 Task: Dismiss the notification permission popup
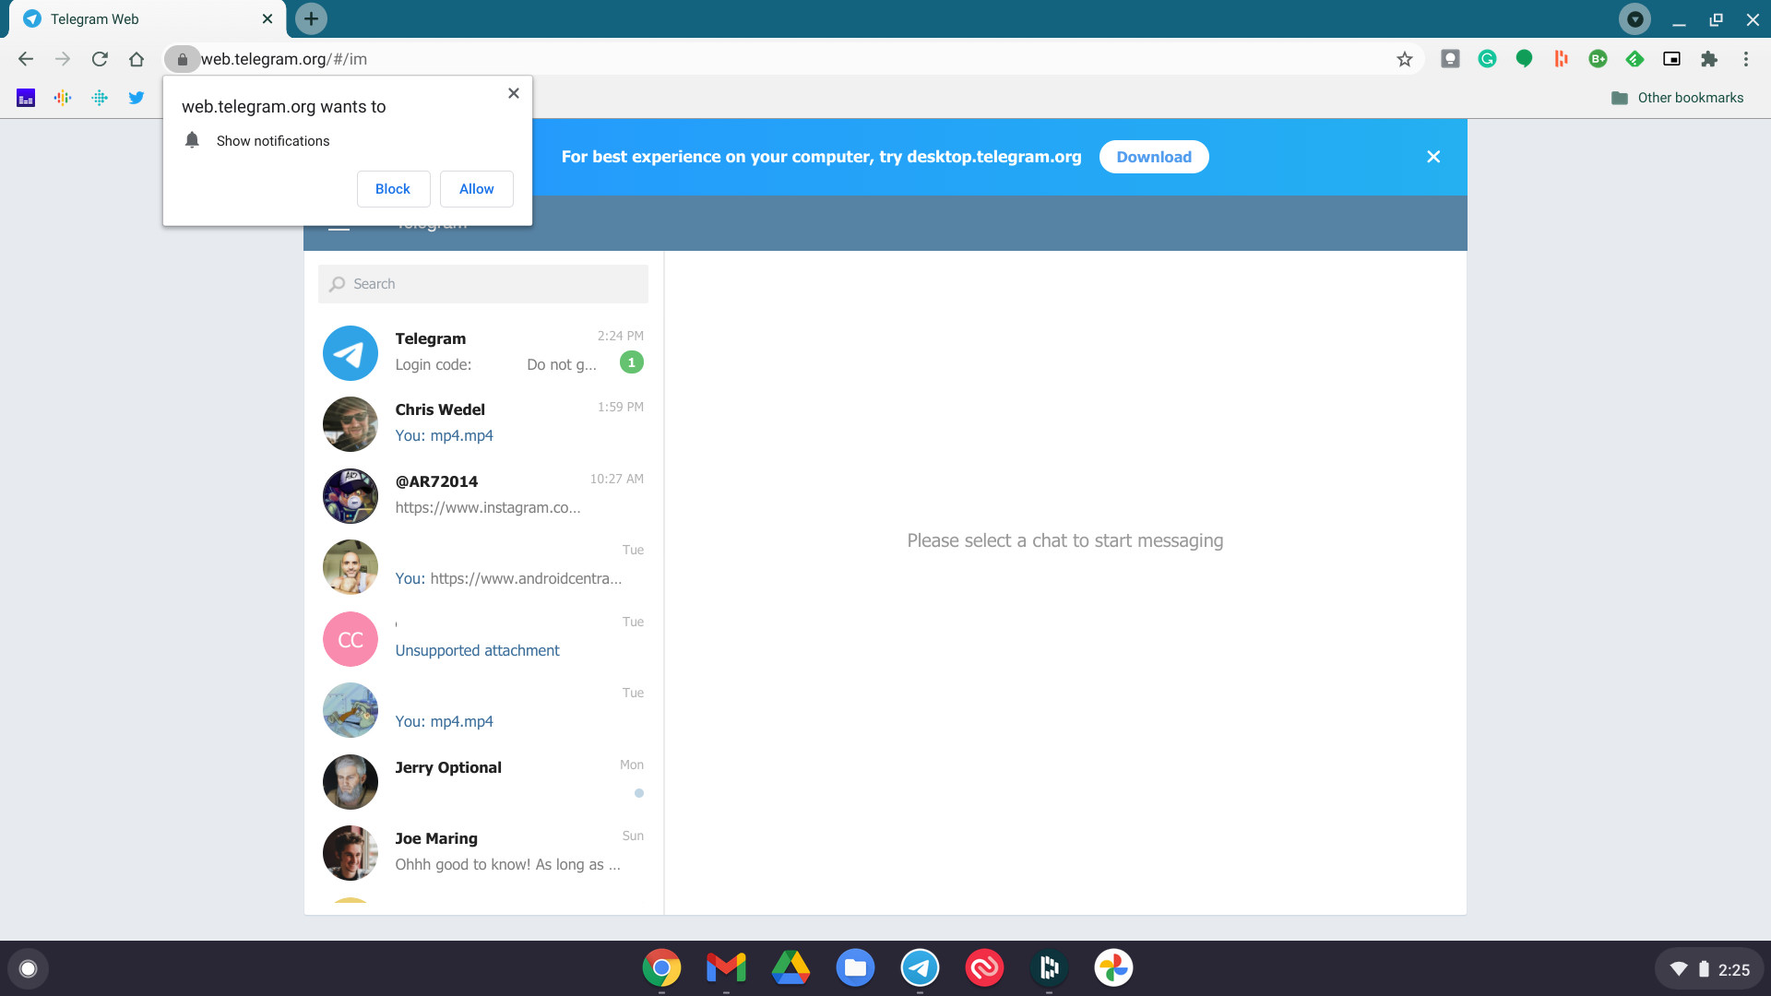coord(514,93)
